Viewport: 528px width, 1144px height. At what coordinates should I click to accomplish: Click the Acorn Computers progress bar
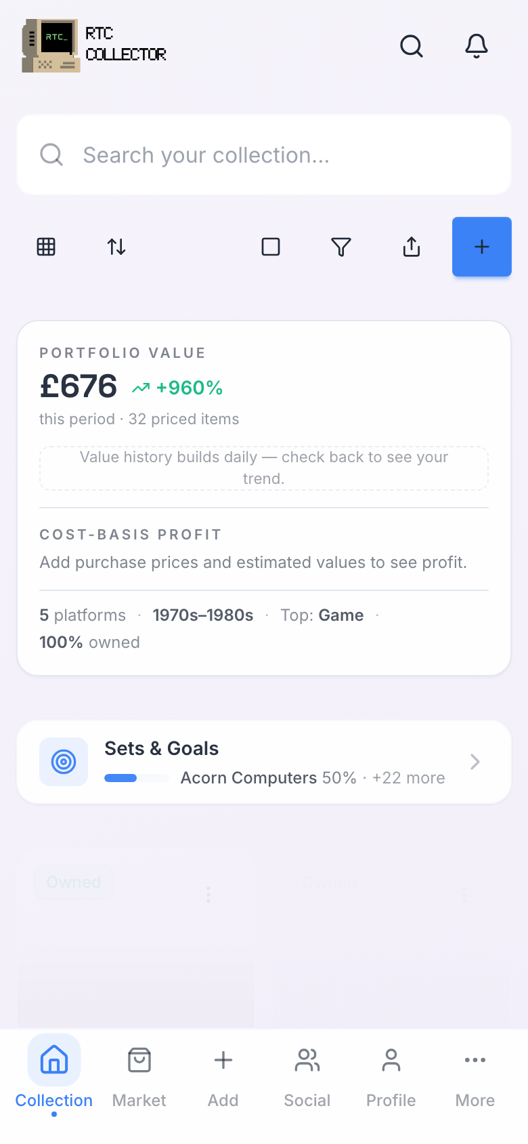137,778
